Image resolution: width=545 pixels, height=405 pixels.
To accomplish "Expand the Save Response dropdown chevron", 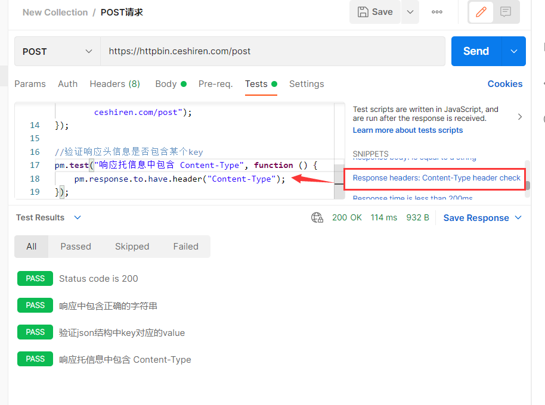I will tap(518, 217).
